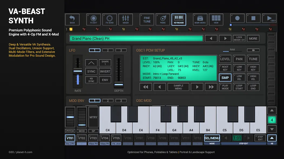Hit the Panic button
284x159 pixels.
(x=163, y=19)
